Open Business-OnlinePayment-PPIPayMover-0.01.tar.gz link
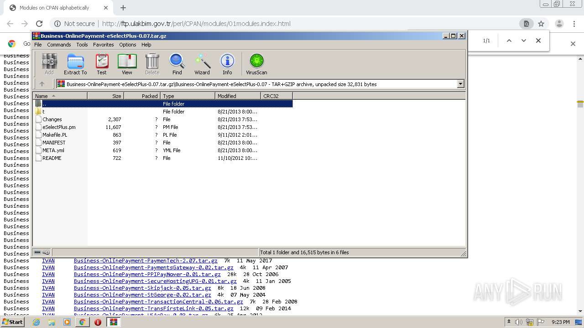This screenshot has width=584, height=328. tap(147, 274)
